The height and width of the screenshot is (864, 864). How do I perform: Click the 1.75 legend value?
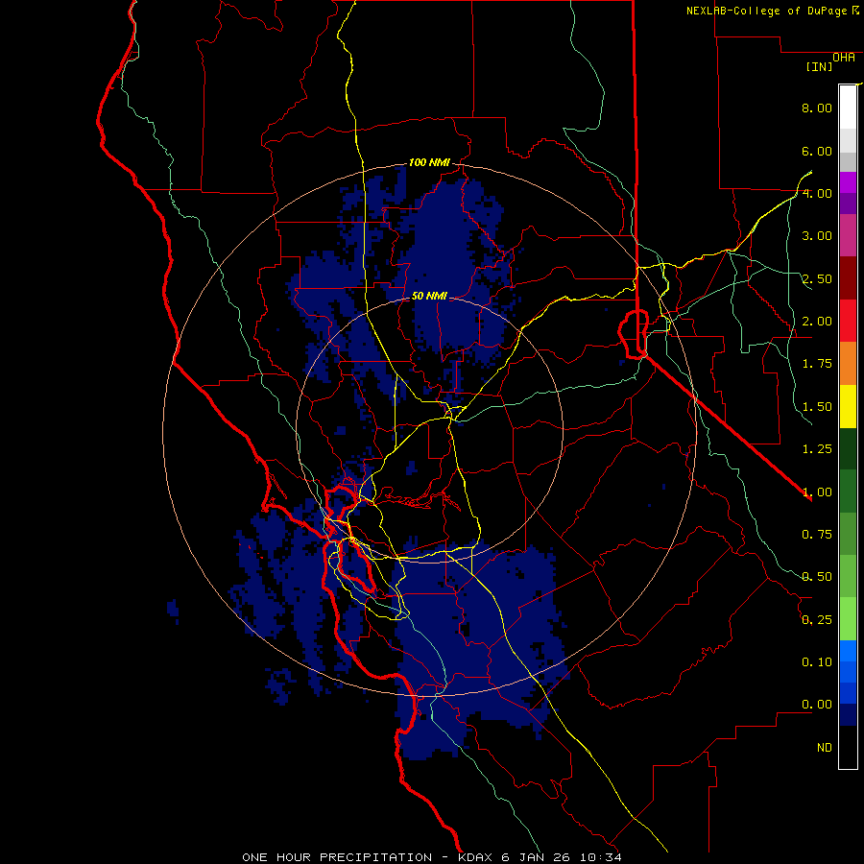tap(817, 364)
